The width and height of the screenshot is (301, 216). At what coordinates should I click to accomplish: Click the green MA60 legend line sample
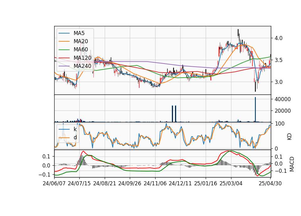click(x=64, y=50)
